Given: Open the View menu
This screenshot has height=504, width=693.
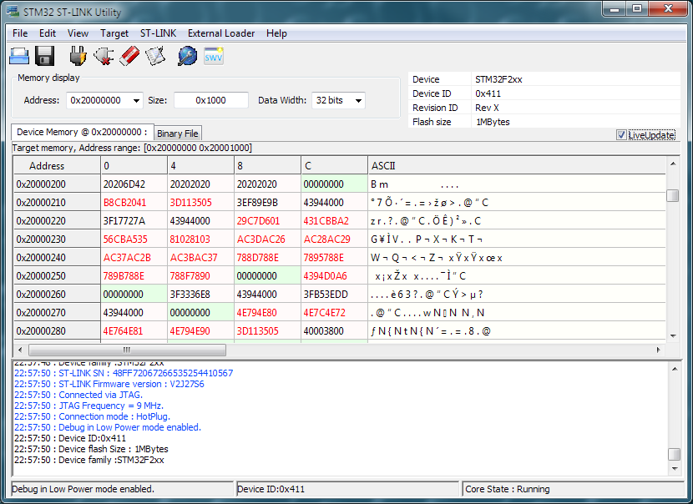Looking at the screenshot, I should point(78,33).
